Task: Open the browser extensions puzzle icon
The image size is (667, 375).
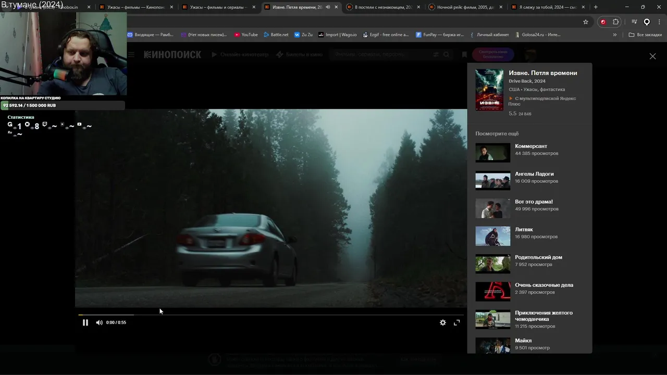Action: point(616,22)
